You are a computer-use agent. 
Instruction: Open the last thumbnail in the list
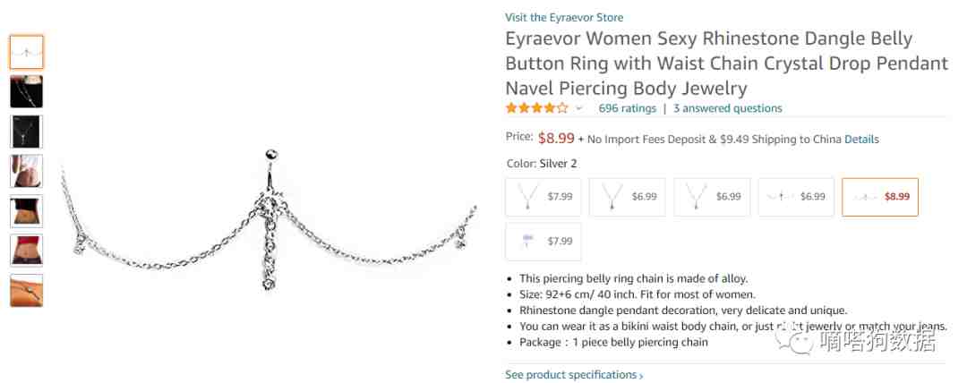27,290
